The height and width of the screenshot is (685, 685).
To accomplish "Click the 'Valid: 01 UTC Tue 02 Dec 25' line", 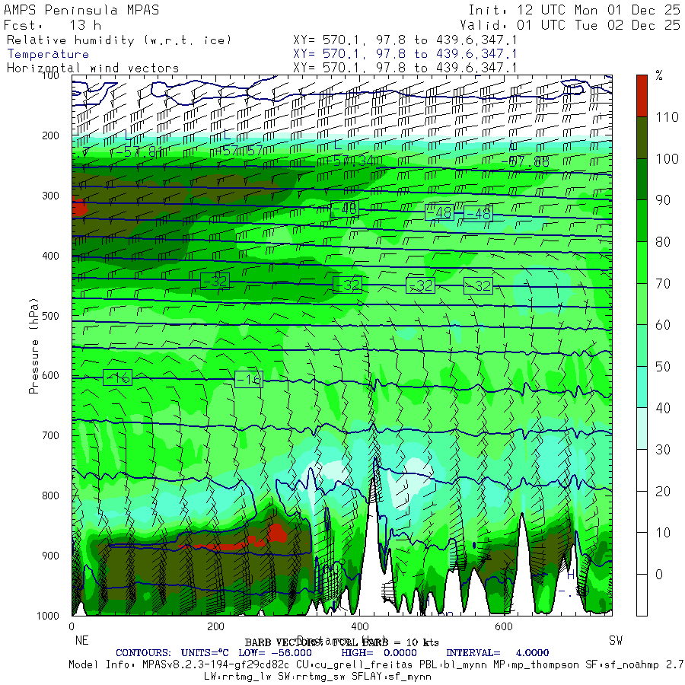I will [x=570, y=25].
